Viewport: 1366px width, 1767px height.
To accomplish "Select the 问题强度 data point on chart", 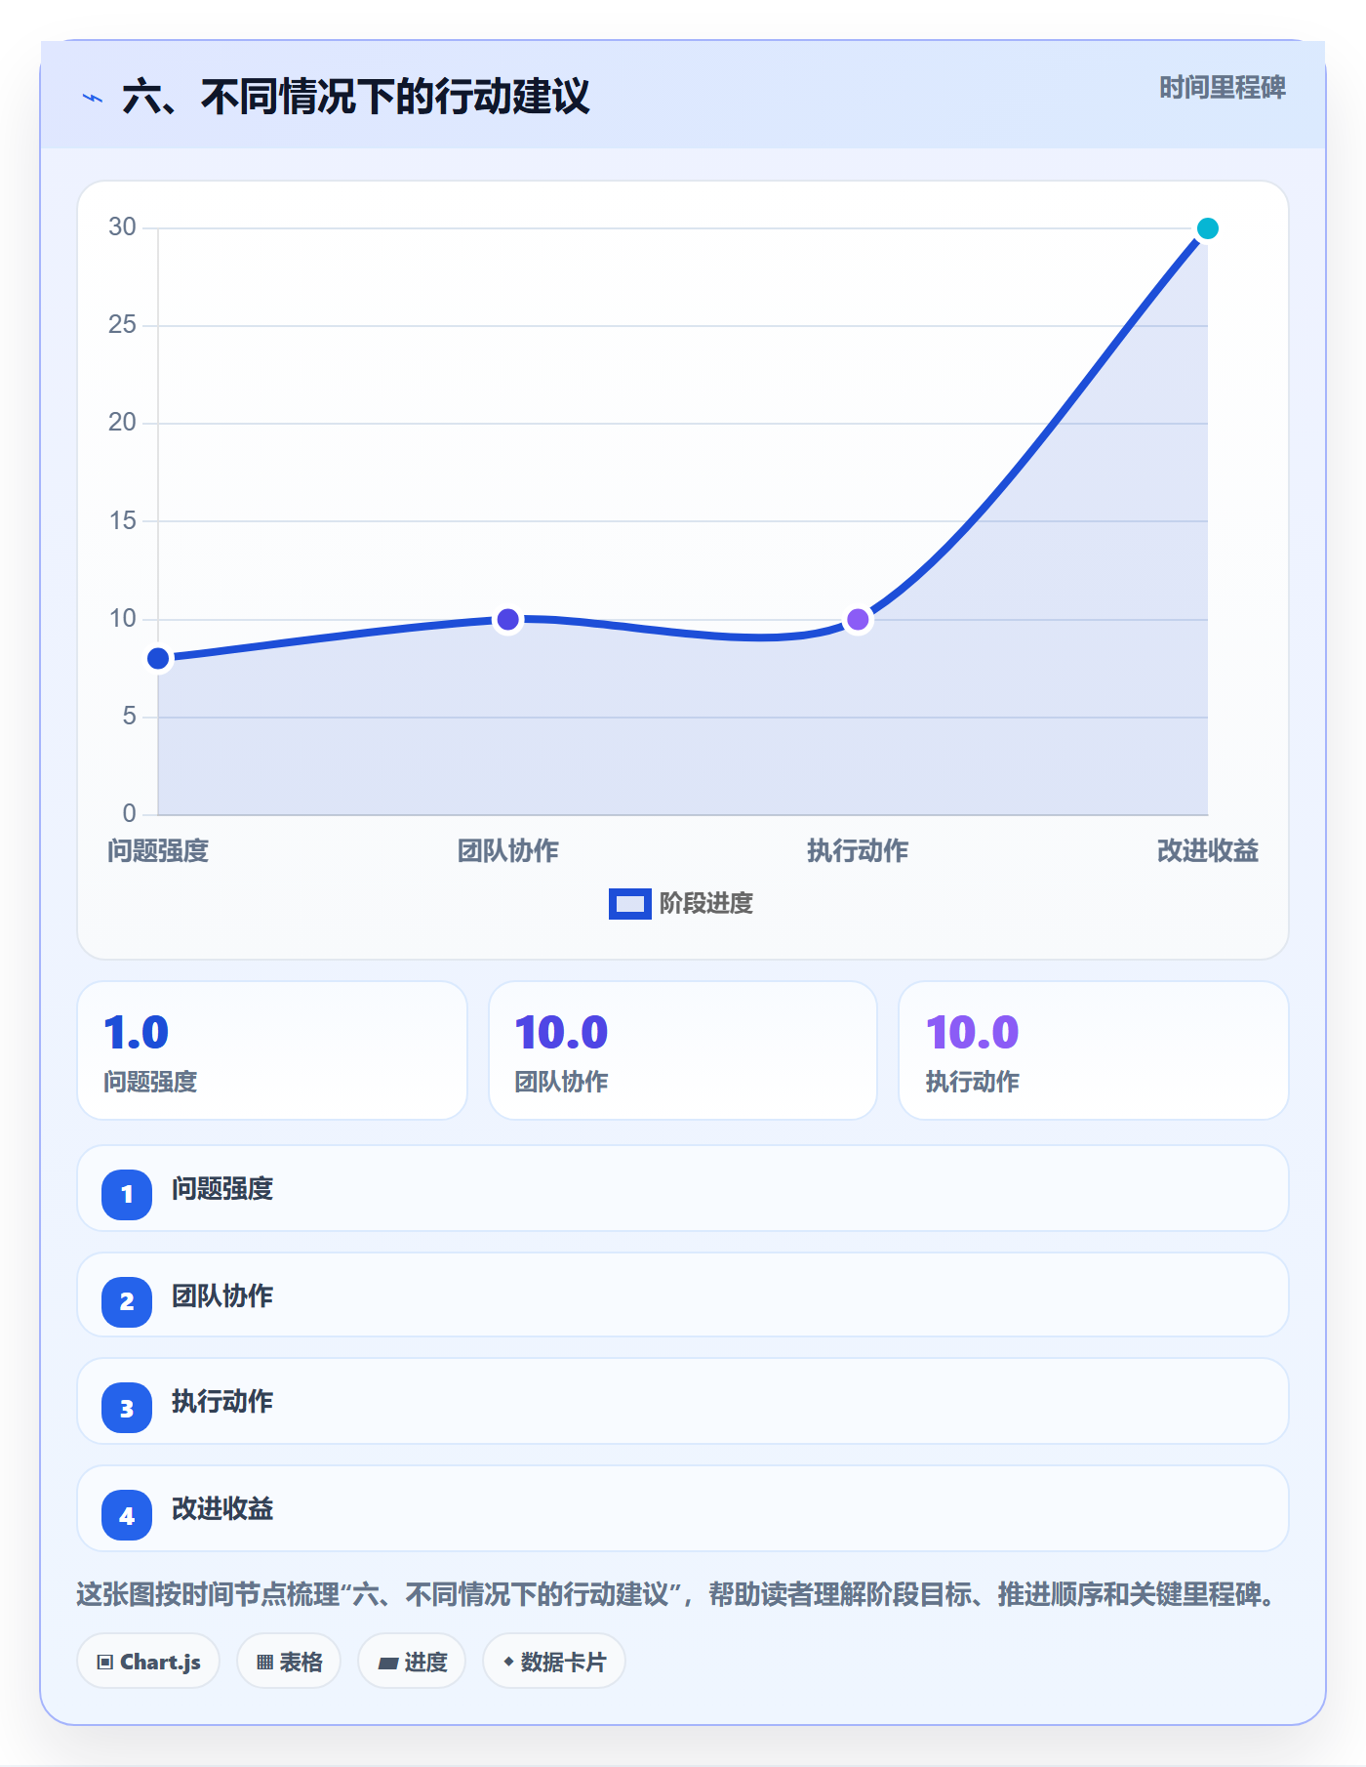I will coord(158,659).
